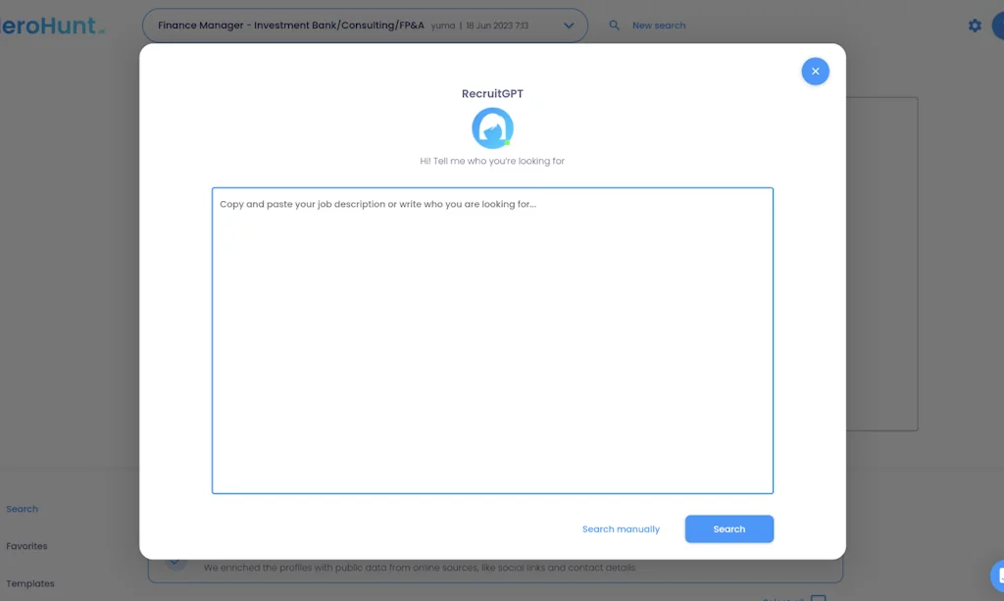Click the user avatar in the top right

point(1001,25)
